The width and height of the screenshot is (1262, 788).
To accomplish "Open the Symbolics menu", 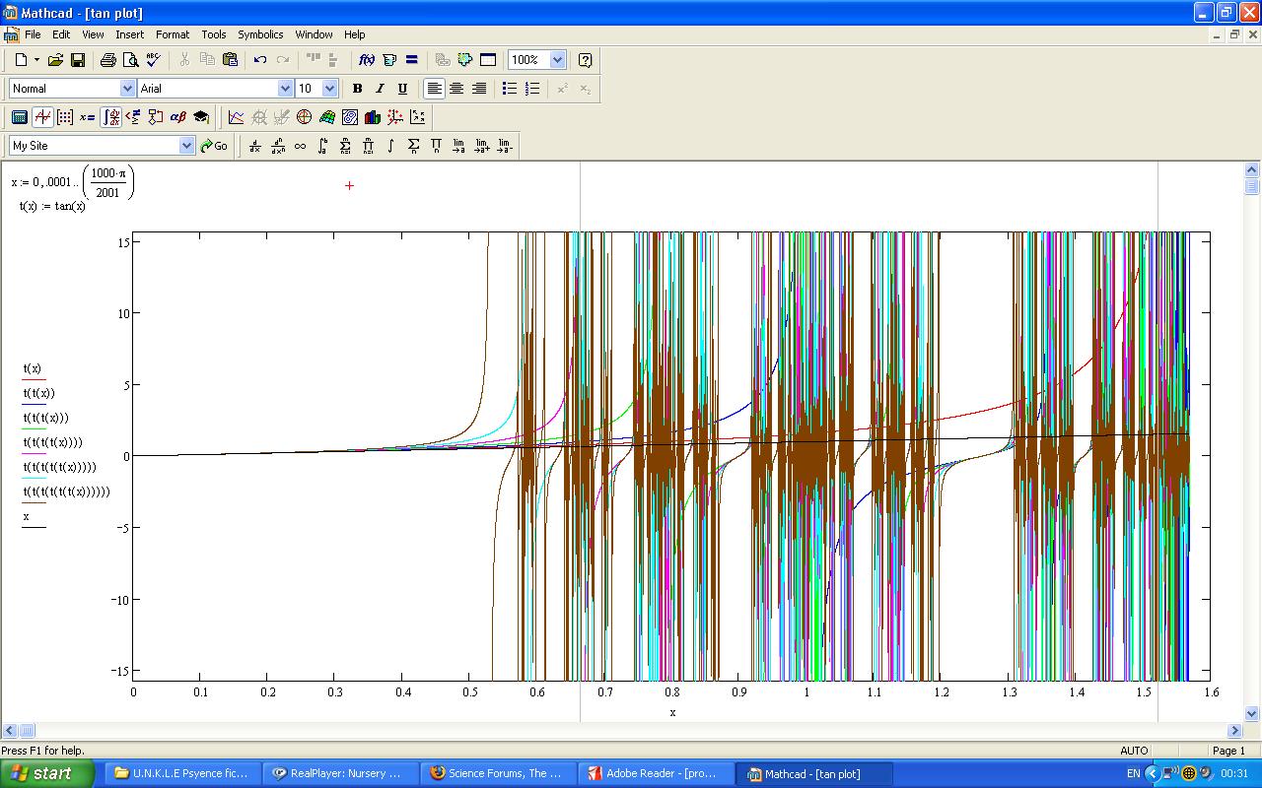I will click(260, 34).
